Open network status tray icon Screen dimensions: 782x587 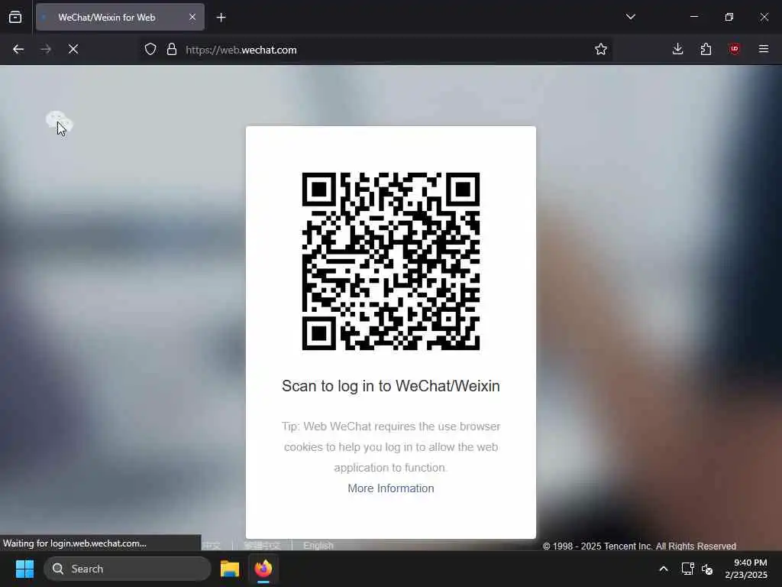point(688,569)
